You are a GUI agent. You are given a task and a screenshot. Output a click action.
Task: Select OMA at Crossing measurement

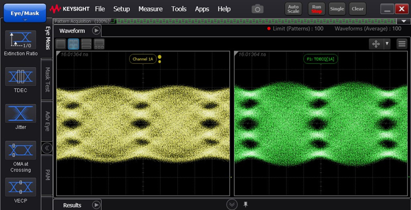coord(21,150)
